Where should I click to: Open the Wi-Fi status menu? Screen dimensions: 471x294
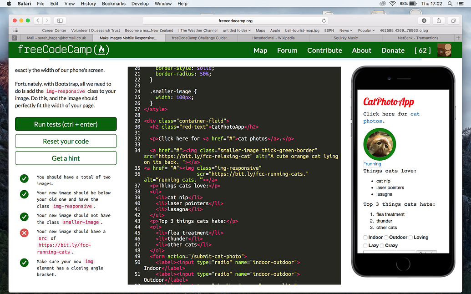tap(393, 4)
